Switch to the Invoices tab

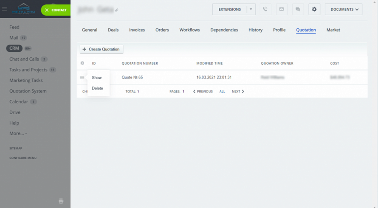click(137, 30)
